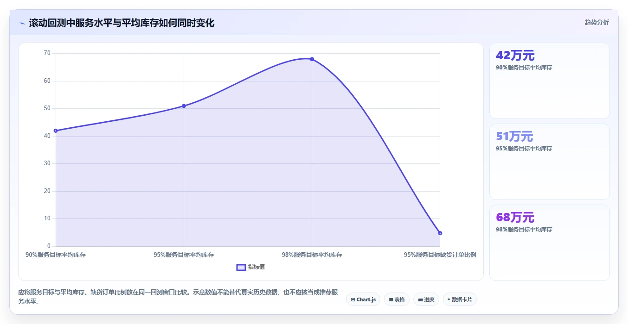Image resolution: width=628 pixels, height=324 pixels.
Task: Click x-axis label 95%服务目标平均库存
Action: coord(184,255)
